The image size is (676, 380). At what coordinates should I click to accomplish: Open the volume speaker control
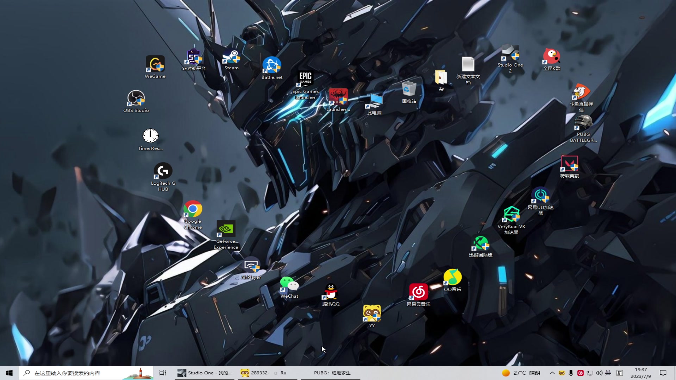pos(599,373)
